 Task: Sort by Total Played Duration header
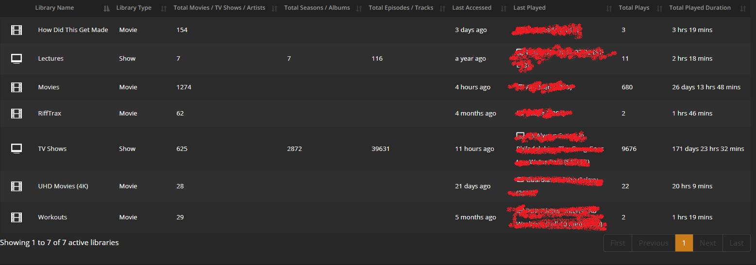pyautogui.click(x=700, y=8)
